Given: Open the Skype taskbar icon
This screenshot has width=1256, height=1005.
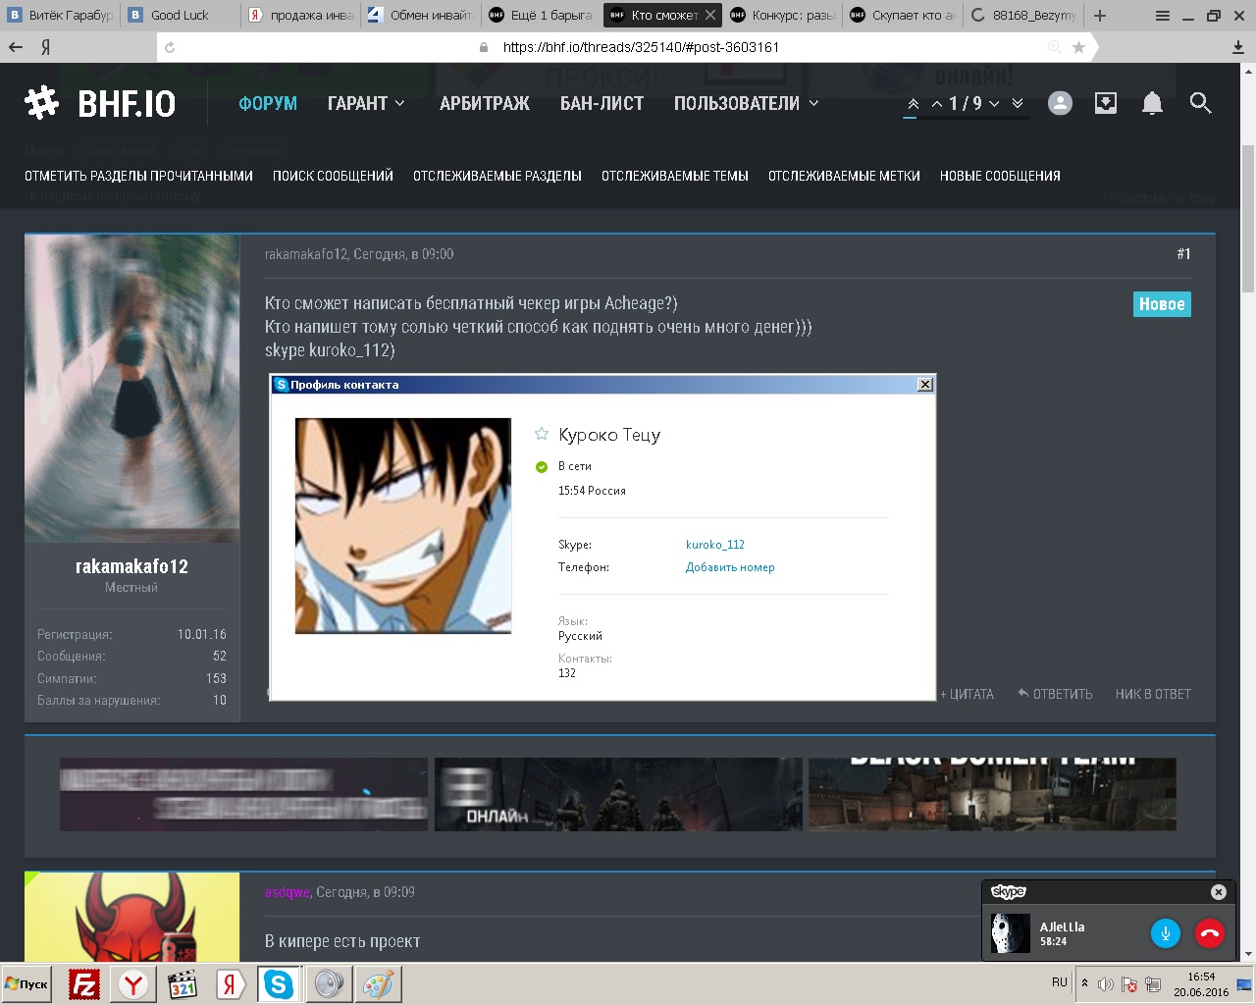Looking at the screenshot, I should coord(279,984).
